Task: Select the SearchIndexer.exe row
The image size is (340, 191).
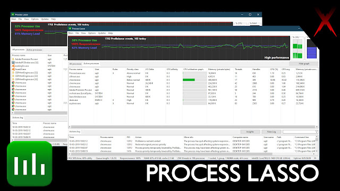Action: (x=193, y=97)
